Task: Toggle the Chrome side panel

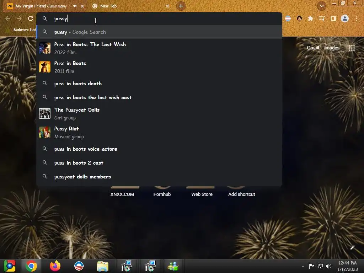Action: click(333, 18)
